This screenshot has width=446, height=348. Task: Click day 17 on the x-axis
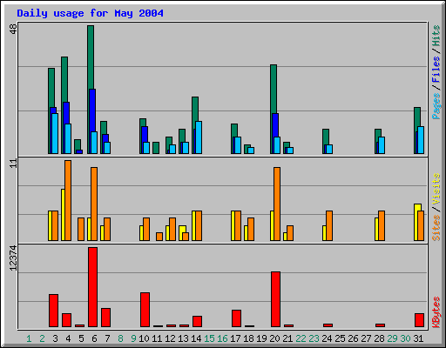coord(235,338)
